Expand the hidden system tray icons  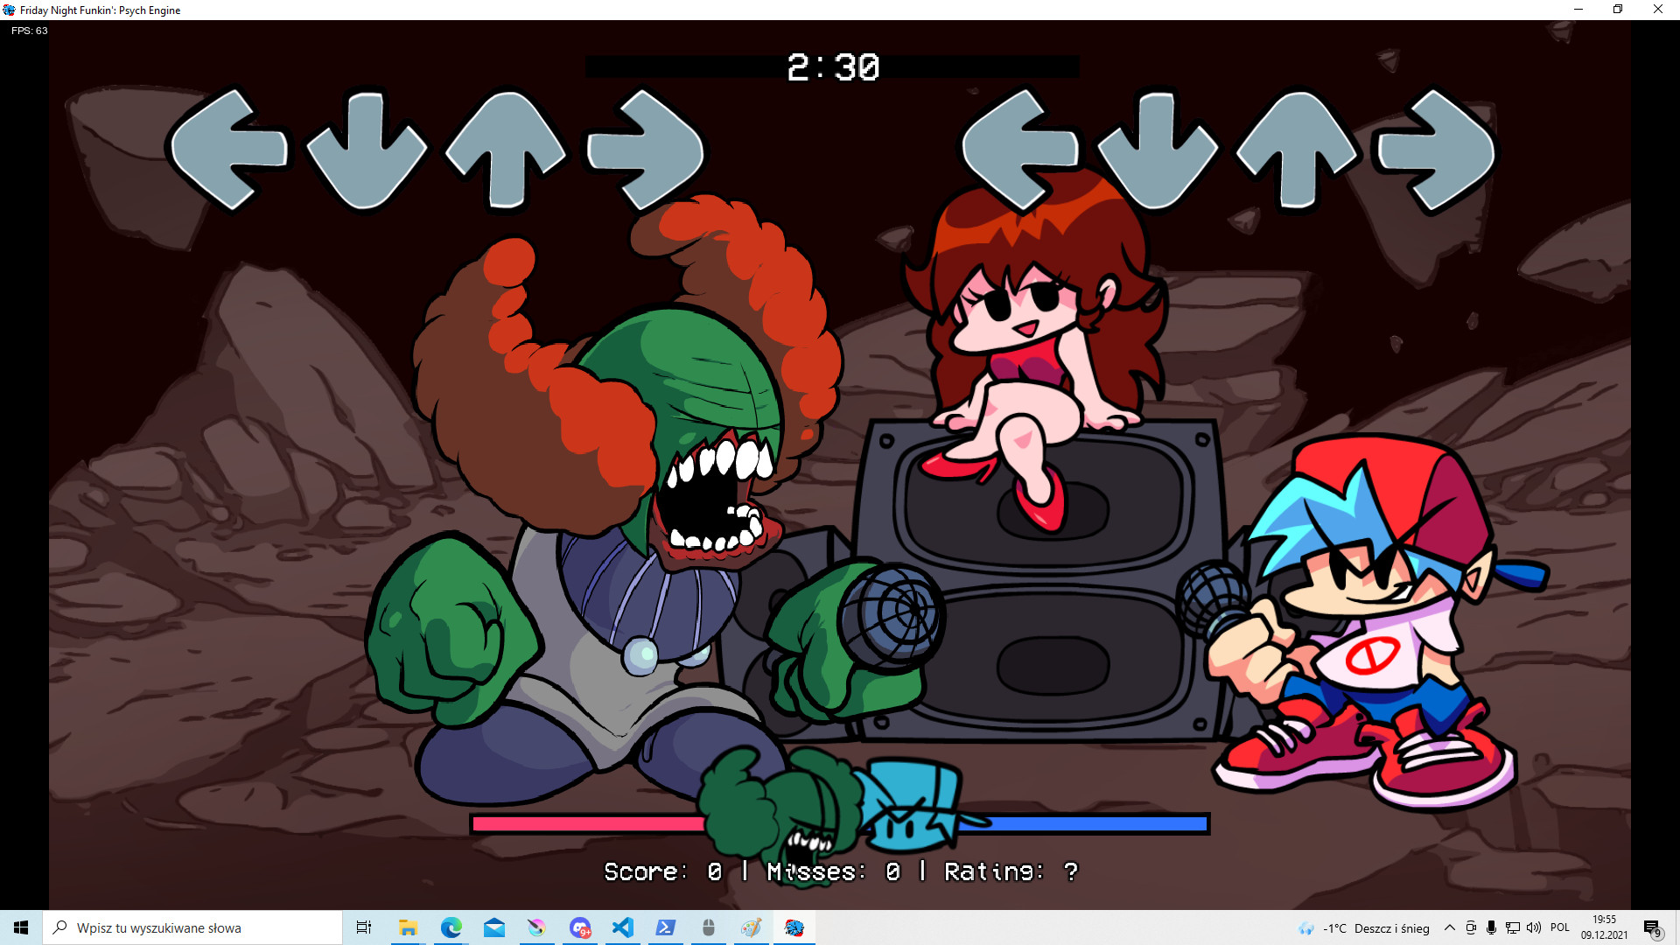[1450, 927]
